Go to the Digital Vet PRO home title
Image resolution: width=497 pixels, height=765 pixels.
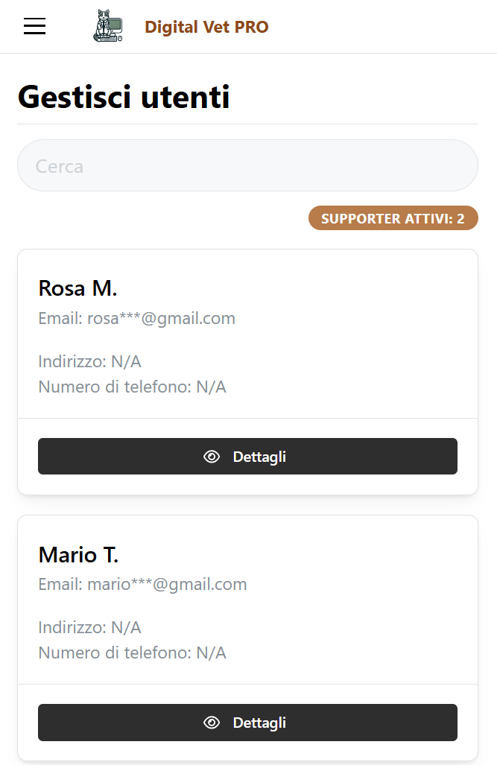206,27
